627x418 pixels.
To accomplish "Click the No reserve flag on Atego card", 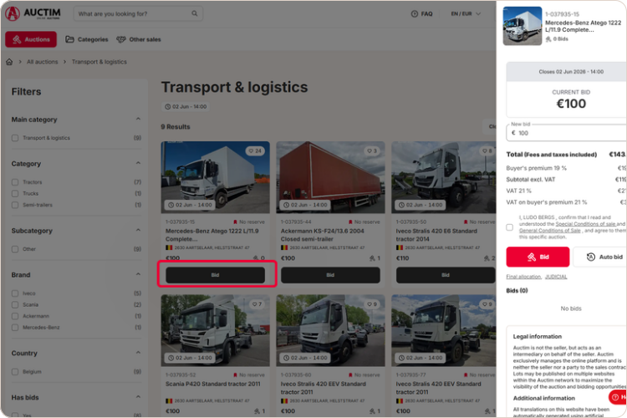I will [x=249, y=222].
